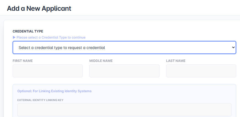Viewport: 240px width, 117px height.
Task: Click the 'Select a credential type' placeholder text
Action: pos(62,48)
